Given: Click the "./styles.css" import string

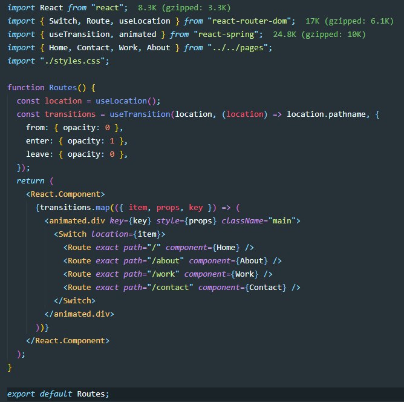Looking at the screenshot, I should (x=72, y=61).
